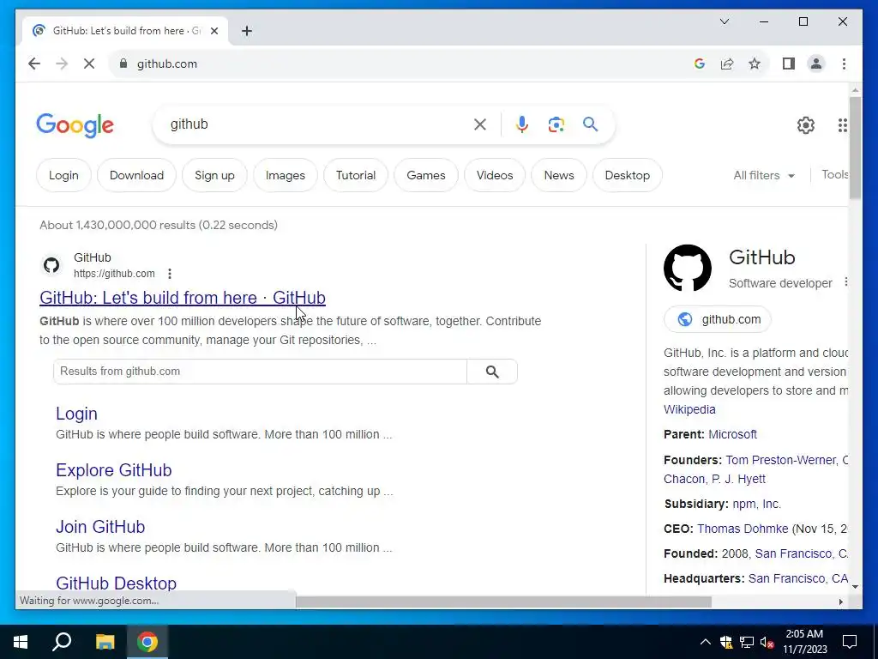Switch to Images results
Image resolution: width=878 pixels, height=659 pixels.
pos(285,175)
